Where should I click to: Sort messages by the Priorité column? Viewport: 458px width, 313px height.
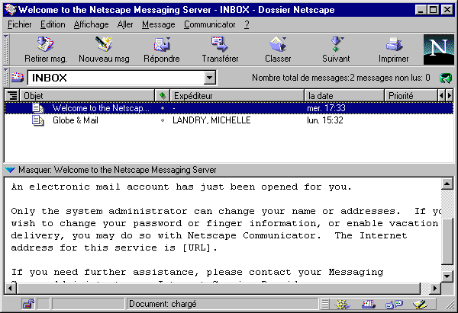pyautogui.click(x=411, y=96)
